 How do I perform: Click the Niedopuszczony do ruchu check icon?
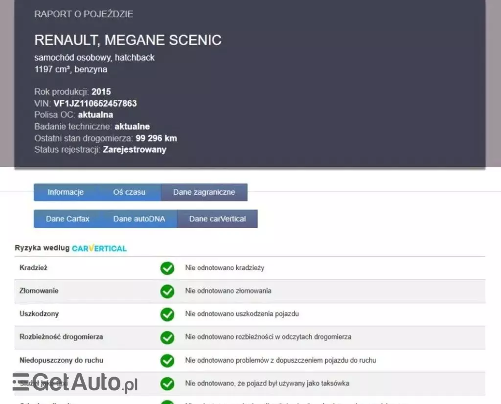click(x=167, y=360)
